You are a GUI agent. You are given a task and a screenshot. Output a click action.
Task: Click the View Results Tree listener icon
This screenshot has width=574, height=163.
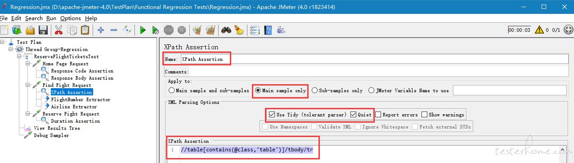point(28,128)
